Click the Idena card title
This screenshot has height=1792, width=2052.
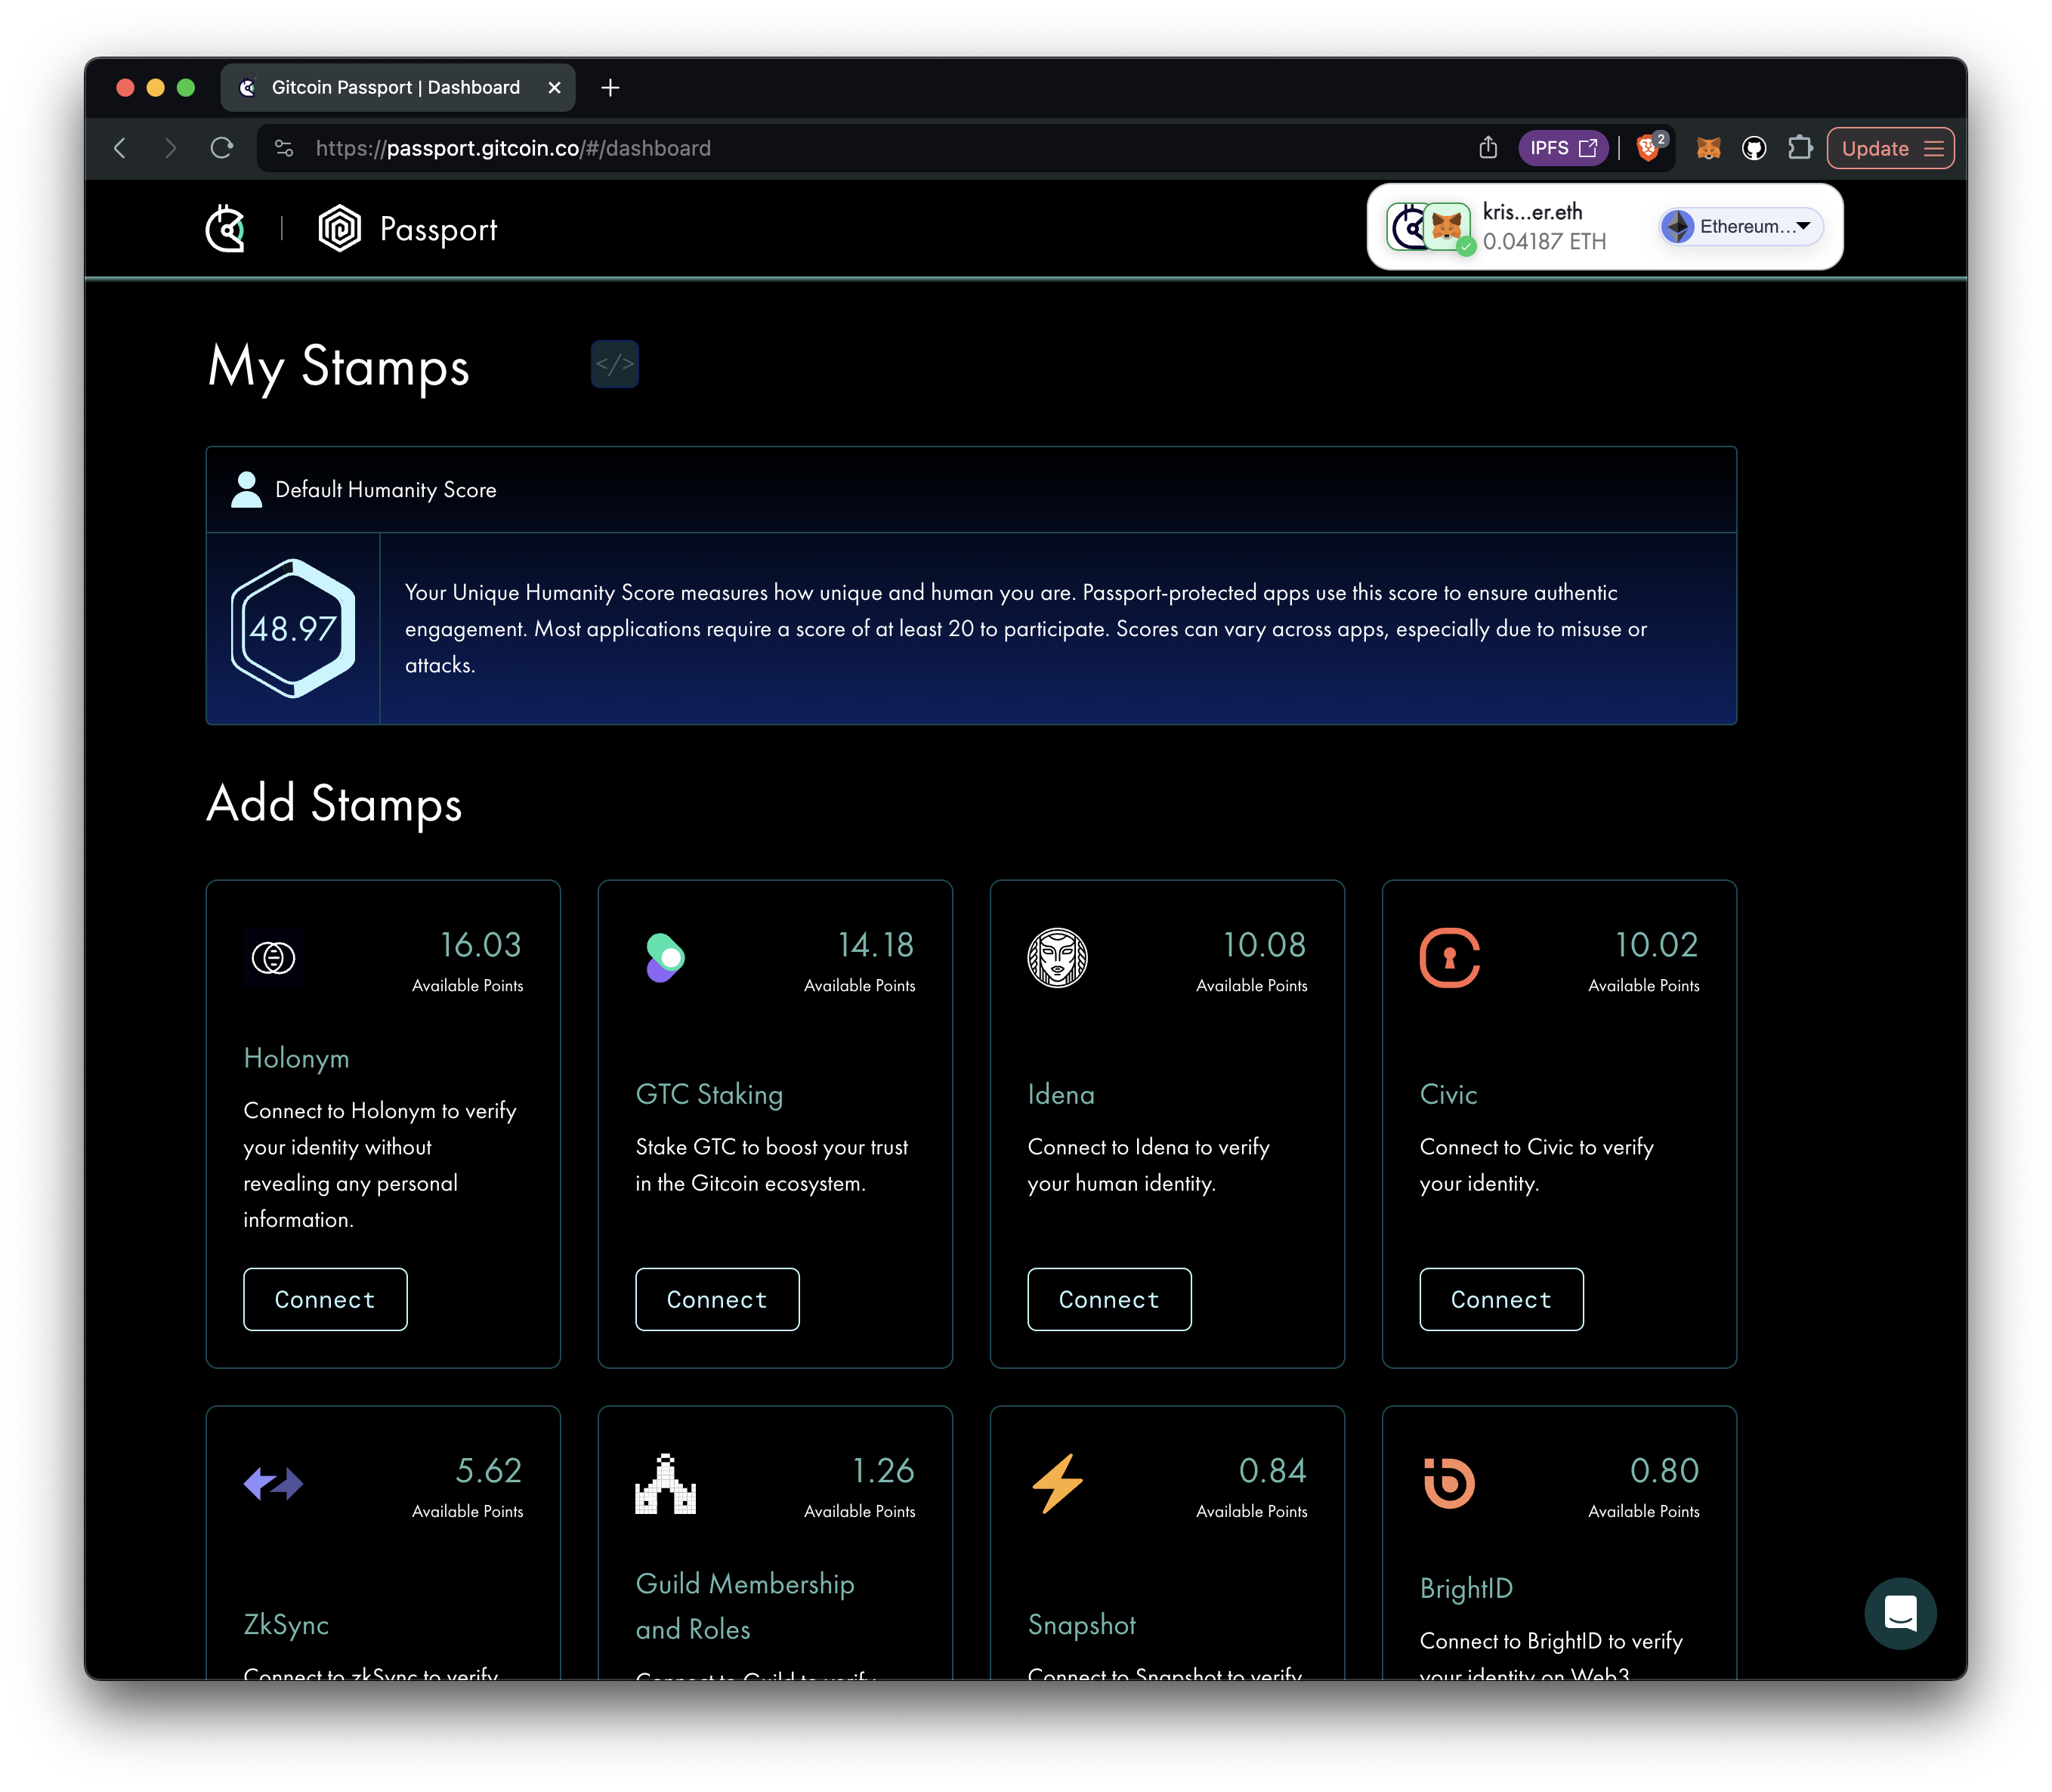[x=1061, y=1094]
